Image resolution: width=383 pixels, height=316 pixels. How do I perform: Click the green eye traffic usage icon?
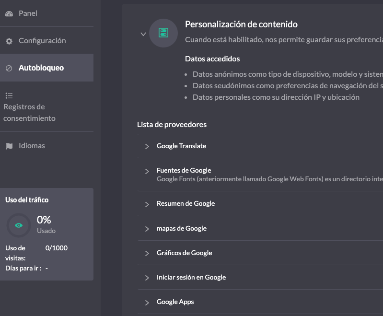(19, 225)
